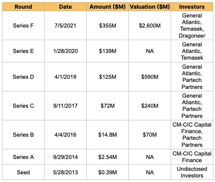Click the 9/11/2017 date cell
The height and width of the screenshot is (182, 215).
click(x=66, y=106)
